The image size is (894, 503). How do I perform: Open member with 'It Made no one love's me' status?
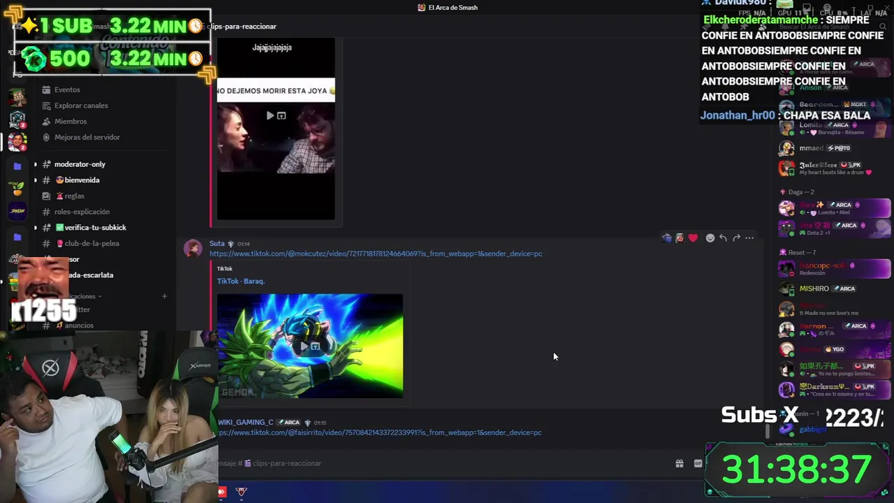[x=835, y=309]
